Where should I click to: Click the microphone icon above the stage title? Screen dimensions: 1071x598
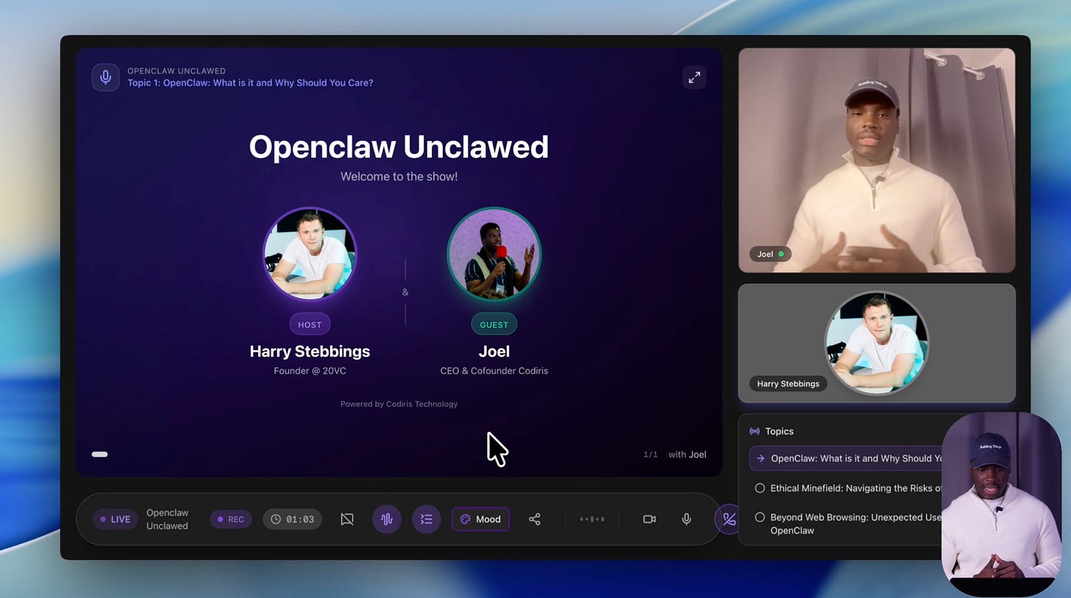[x=106, y=77]
